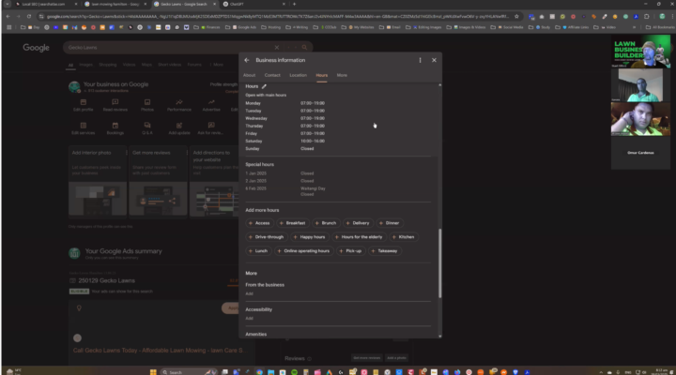The image size is (676, 375).
Task: Click Add under From the business
Action: click(x=249, y=293)
